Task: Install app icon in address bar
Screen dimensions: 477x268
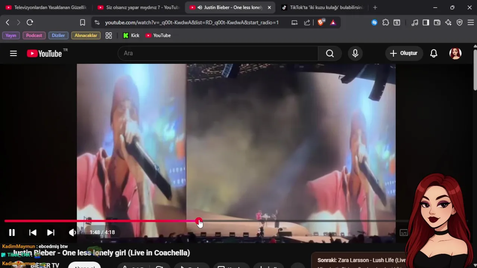Action: [x=294, y=23]
